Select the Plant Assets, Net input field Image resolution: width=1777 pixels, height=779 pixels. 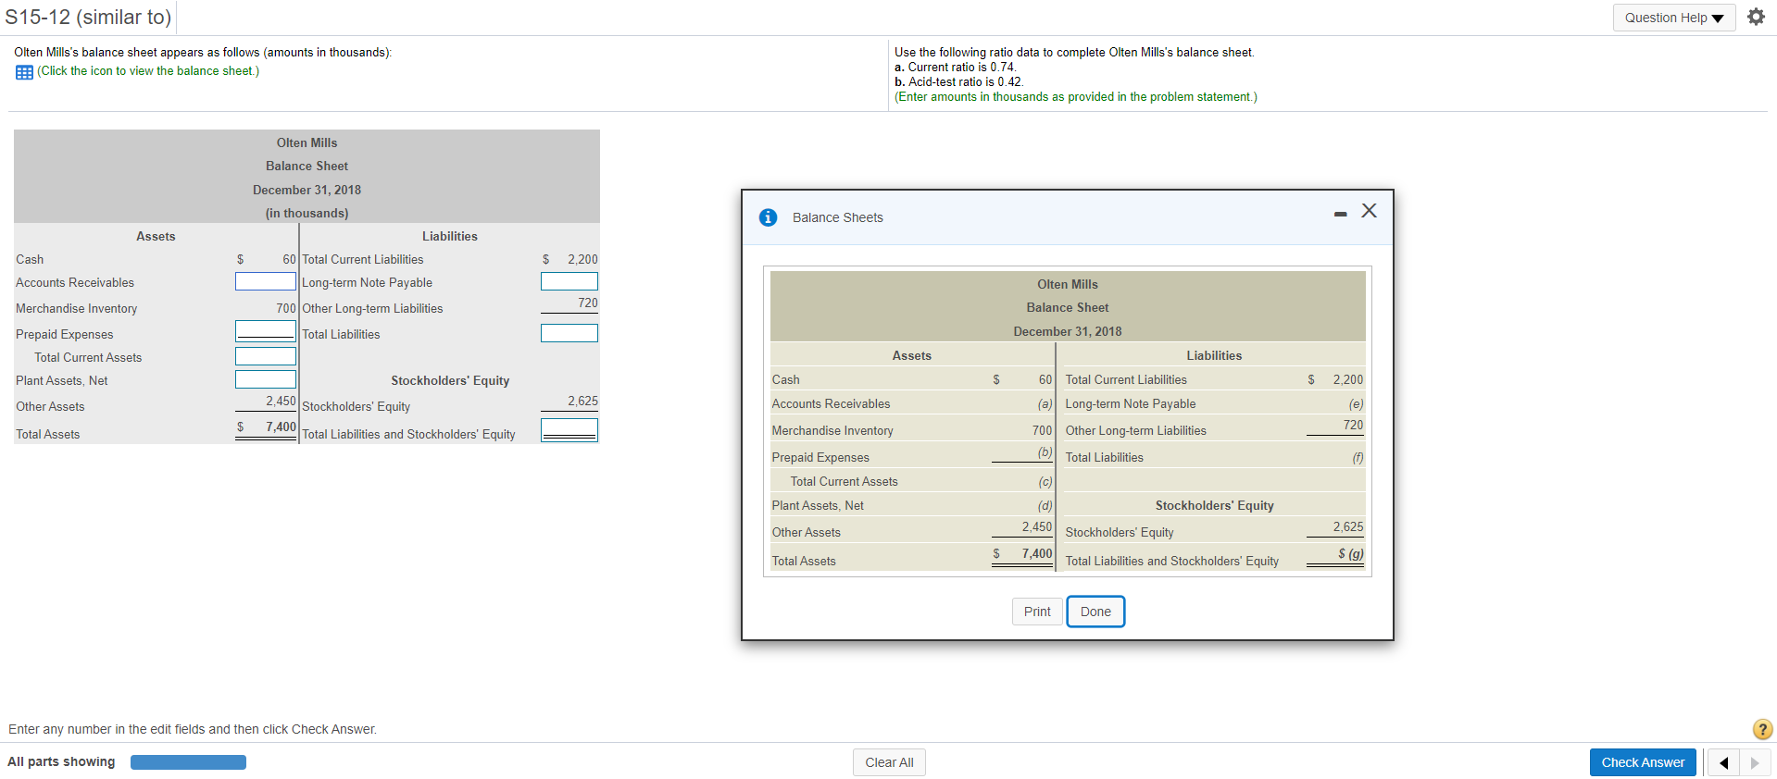coord(266,379)
